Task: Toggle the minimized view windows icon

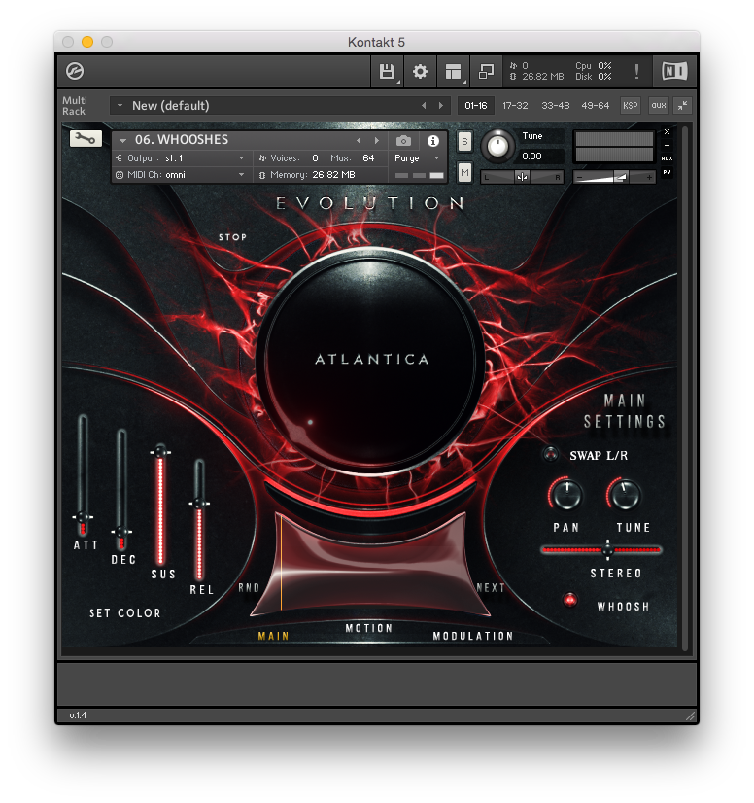Action: point(486,71)
